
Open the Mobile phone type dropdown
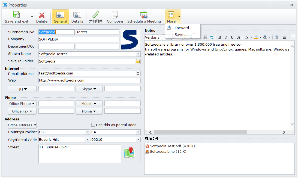tap(89, 104)
